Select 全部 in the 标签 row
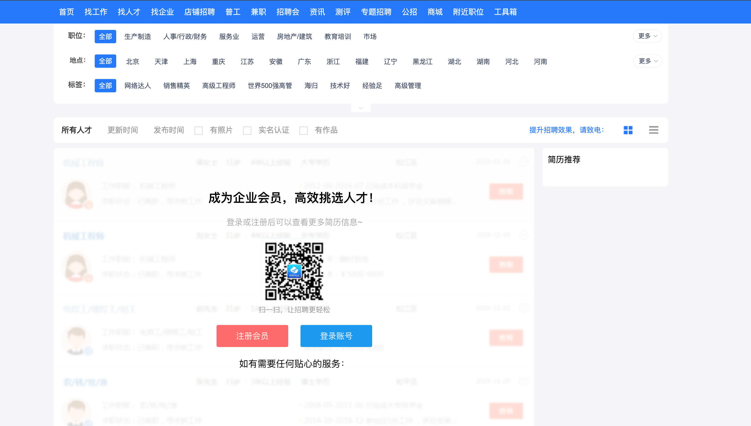 point(105,86)
